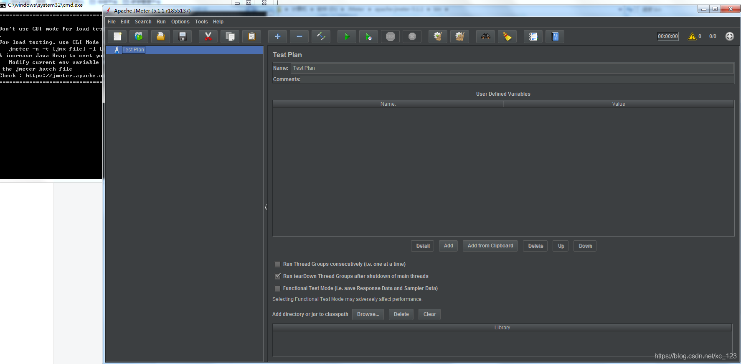The width and height of the screenshot is (741, 364).
Task: Collapse all nodes with minus icon
Action: pyautogui.click(x=299, y=37)
